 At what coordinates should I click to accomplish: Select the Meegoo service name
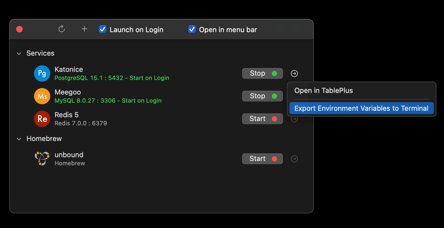tap(68, 92)
